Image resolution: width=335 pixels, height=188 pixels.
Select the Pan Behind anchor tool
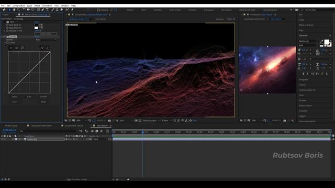pos(33,10)
